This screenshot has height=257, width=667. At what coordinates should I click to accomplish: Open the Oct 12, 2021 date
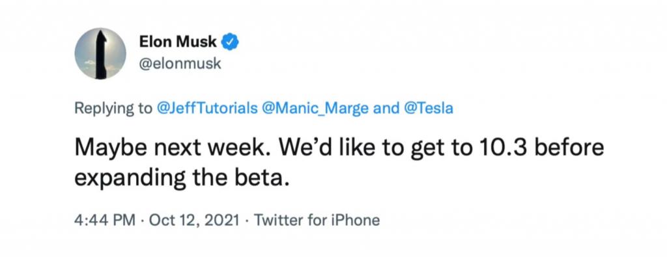[193, 220]
